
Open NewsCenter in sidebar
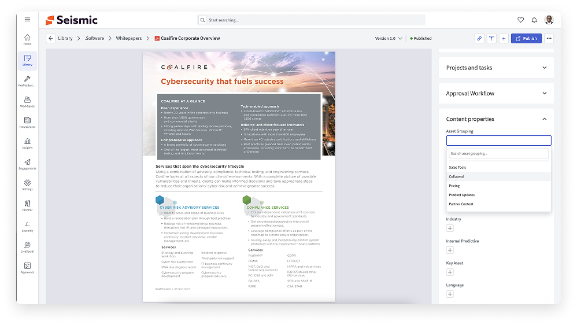[x=27, y=123]
